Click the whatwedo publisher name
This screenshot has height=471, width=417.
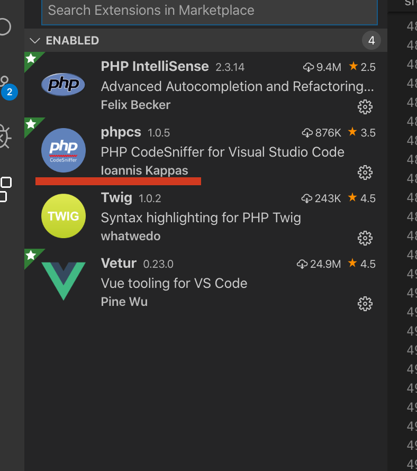[131, 236]
